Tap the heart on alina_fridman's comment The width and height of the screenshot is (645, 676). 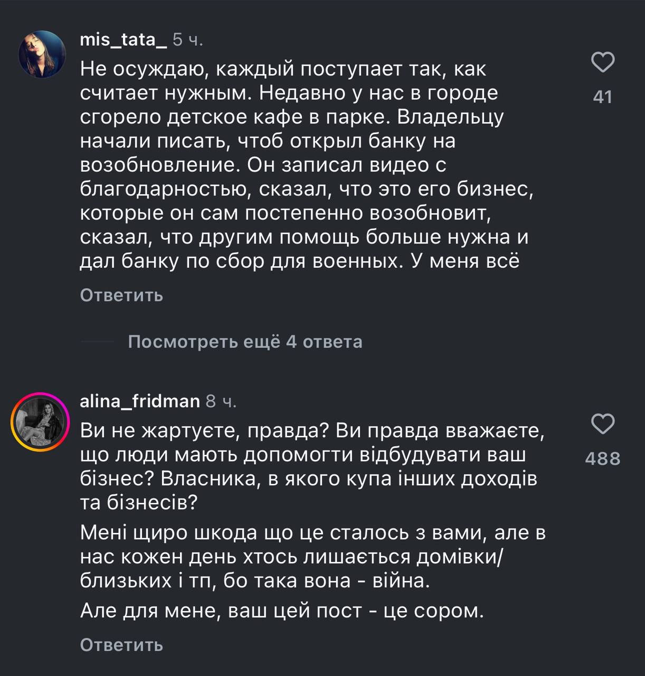click(x=602, y=424)
